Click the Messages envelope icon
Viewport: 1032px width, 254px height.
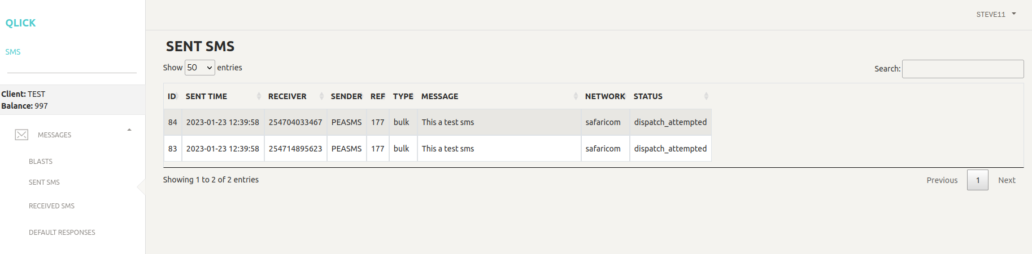[21, 135]
